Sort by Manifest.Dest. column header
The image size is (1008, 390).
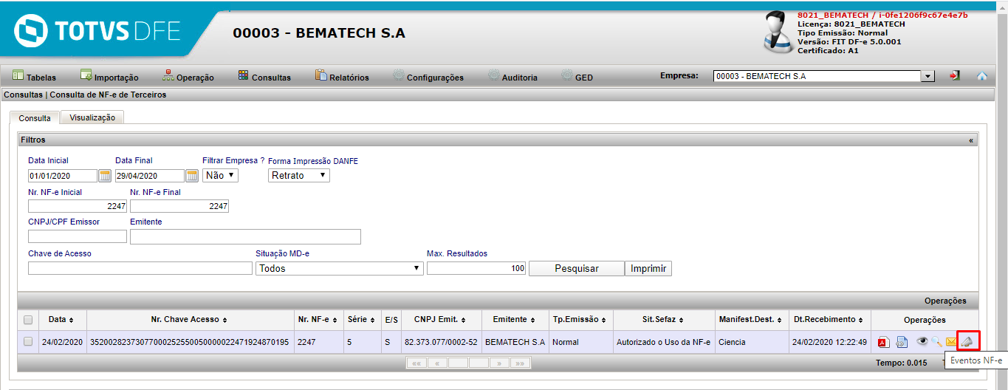(750, 319)
